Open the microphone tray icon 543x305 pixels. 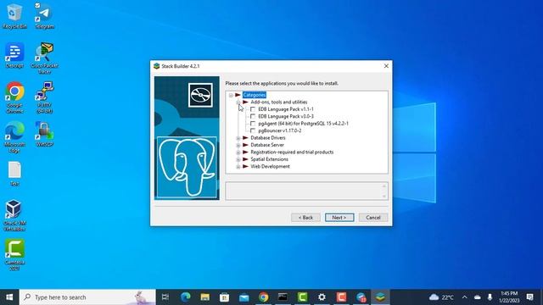click(x=490, y=297)
